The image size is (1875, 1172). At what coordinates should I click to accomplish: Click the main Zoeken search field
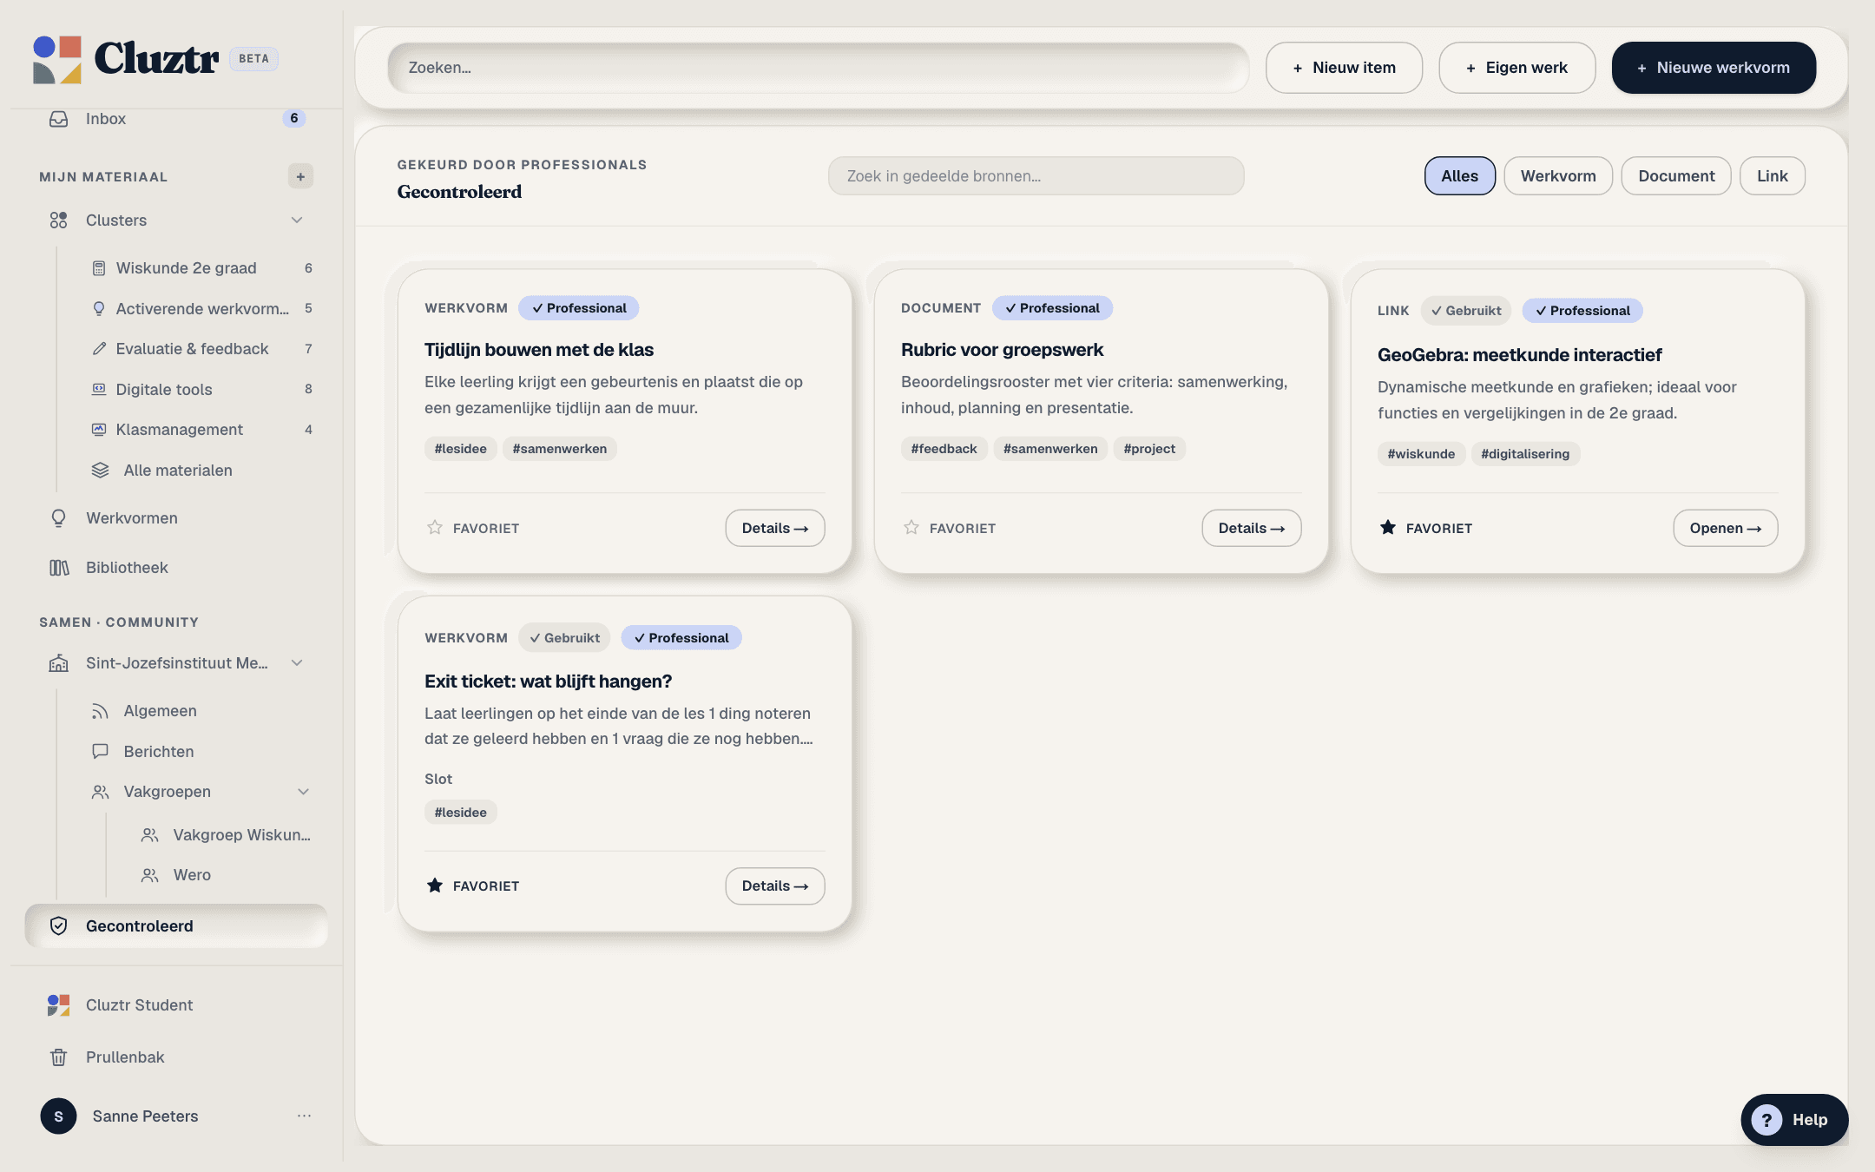(818, 68)
